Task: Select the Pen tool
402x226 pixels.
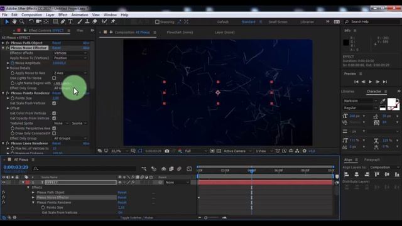Action: [x=63, y=22]
